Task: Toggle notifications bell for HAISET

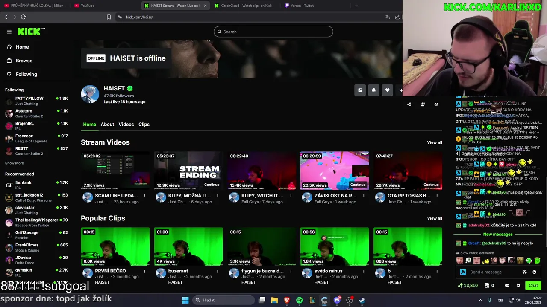Action: 373,90
